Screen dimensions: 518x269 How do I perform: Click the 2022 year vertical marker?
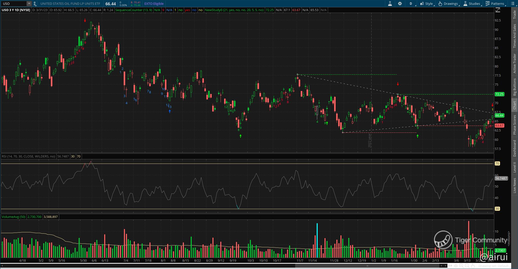pos(370,141)
